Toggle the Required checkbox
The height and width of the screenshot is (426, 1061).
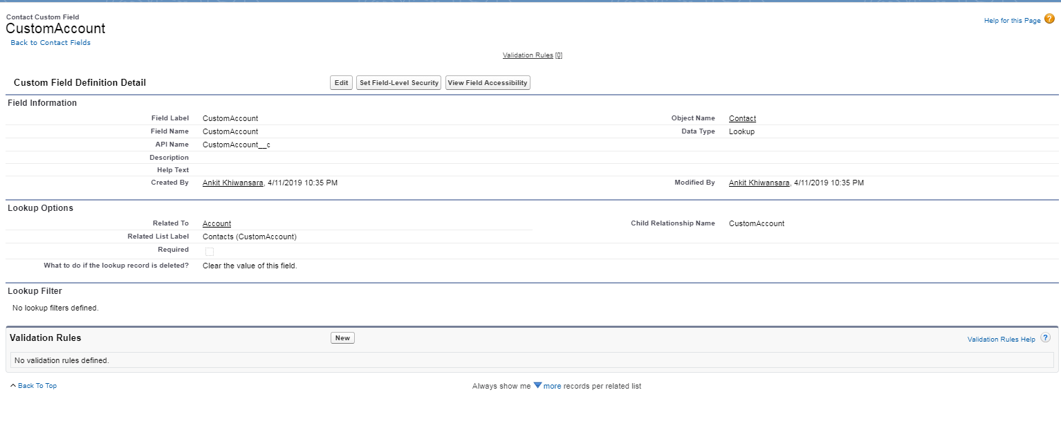(210, 251)
